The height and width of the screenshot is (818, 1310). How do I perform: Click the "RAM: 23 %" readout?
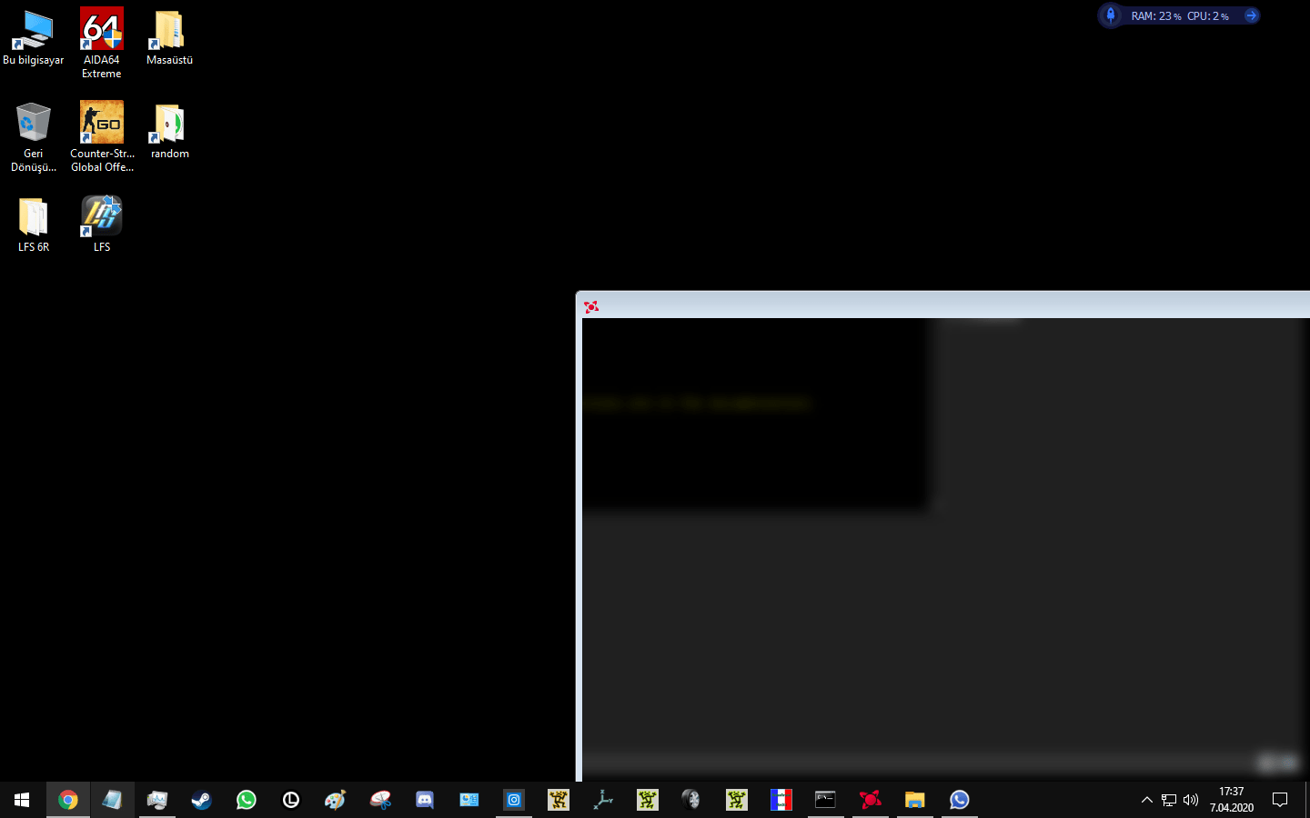point(1156,16)
